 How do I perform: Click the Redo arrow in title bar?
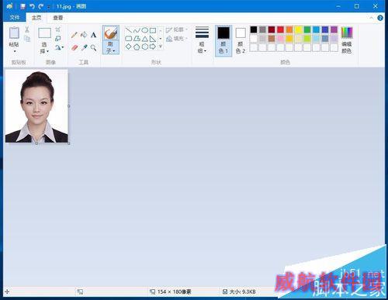click(x=40, y=6)
